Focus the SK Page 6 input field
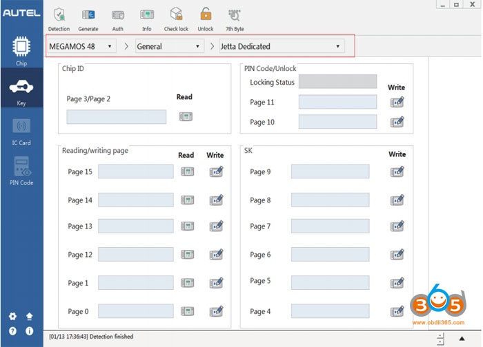The image size is (483, 347). 331,255
